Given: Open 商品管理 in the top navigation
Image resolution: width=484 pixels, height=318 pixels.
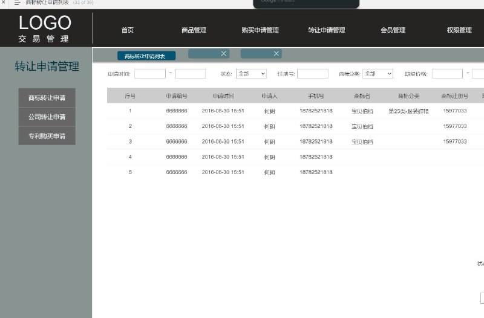Looking at the screenshot, I should pyautogui.click(x=194, y=30).
